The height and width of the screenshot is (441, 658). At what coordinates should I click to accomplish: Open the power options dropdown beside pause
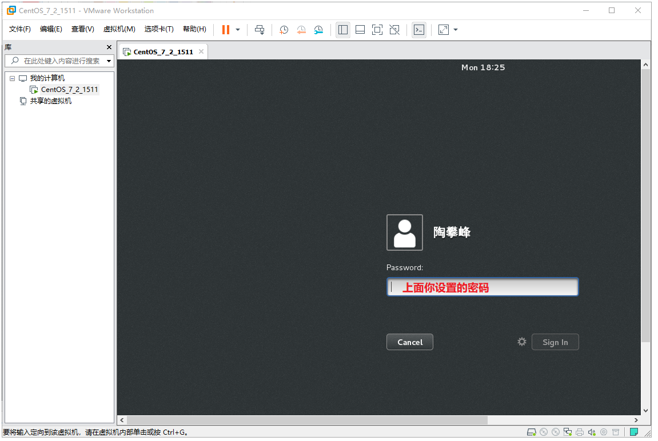238,30
